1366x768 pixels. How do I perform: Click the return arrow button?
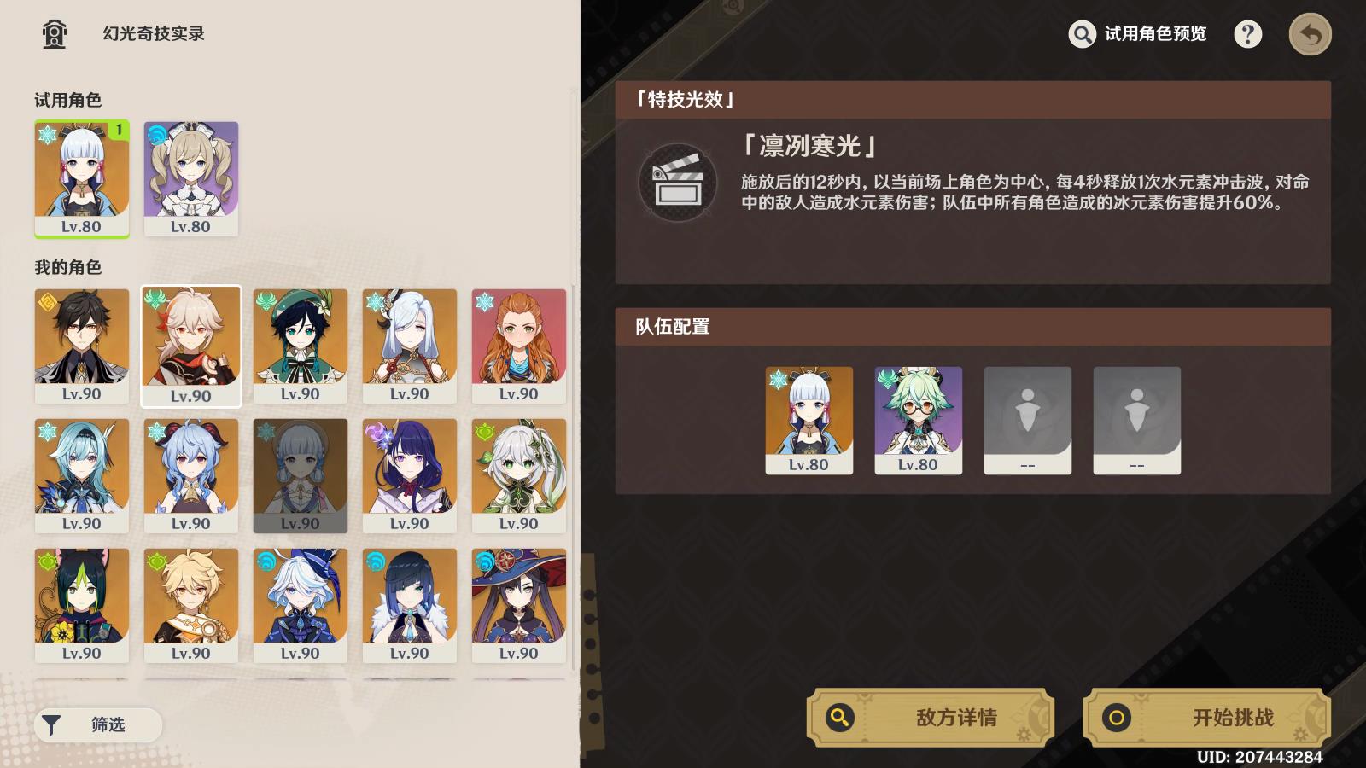point(1310,34)
